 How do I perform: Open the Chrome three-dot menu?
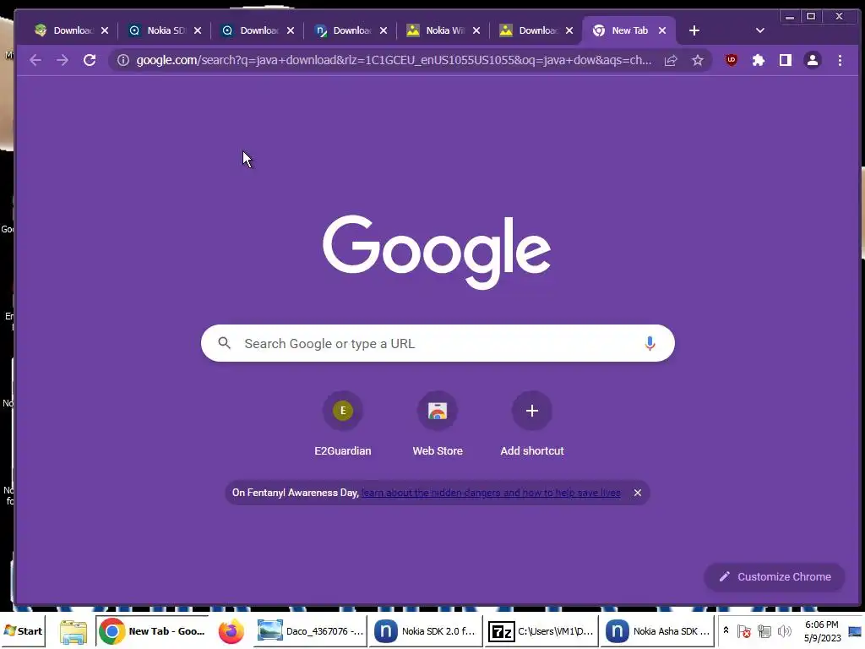840,60
